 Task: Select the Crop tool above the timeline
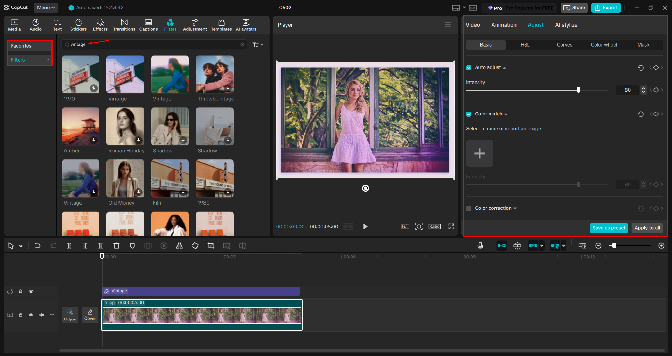(x=211, y=245)
